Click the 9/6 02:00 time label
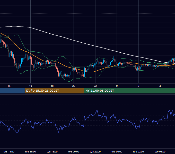Screen dimensions: 175x154 pos(138,151)
